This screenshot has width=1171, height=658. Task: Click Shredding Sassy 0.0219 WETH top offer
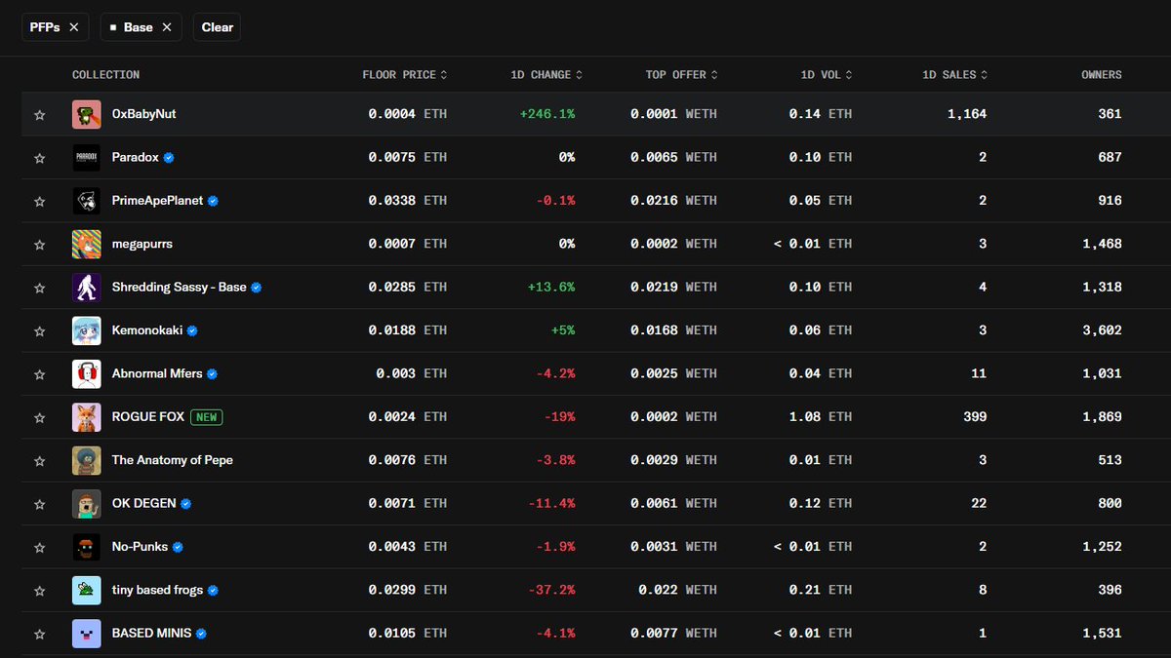tap(673, 288)
